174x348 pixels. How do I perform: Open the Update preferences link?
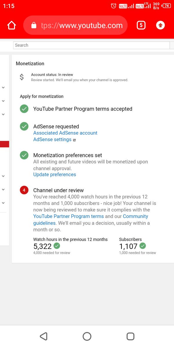[55, 175]
